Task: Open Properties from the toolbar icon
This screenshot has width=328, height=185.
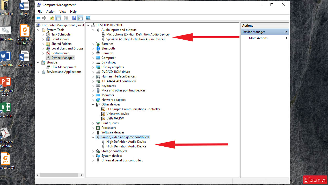Action: [x=66, y=18]
